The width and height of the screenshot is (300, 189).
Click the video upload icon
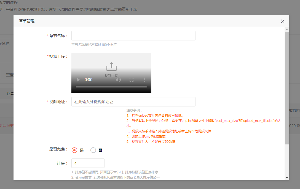tap(111, 67)
